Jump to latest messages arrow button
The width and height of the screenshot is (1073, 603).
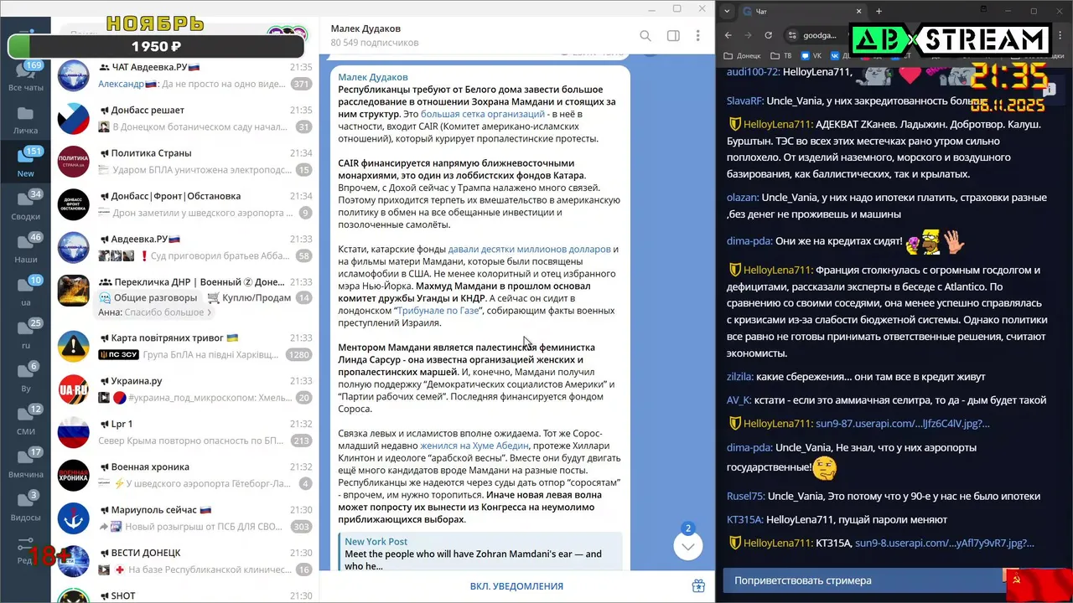pos(687,546)
